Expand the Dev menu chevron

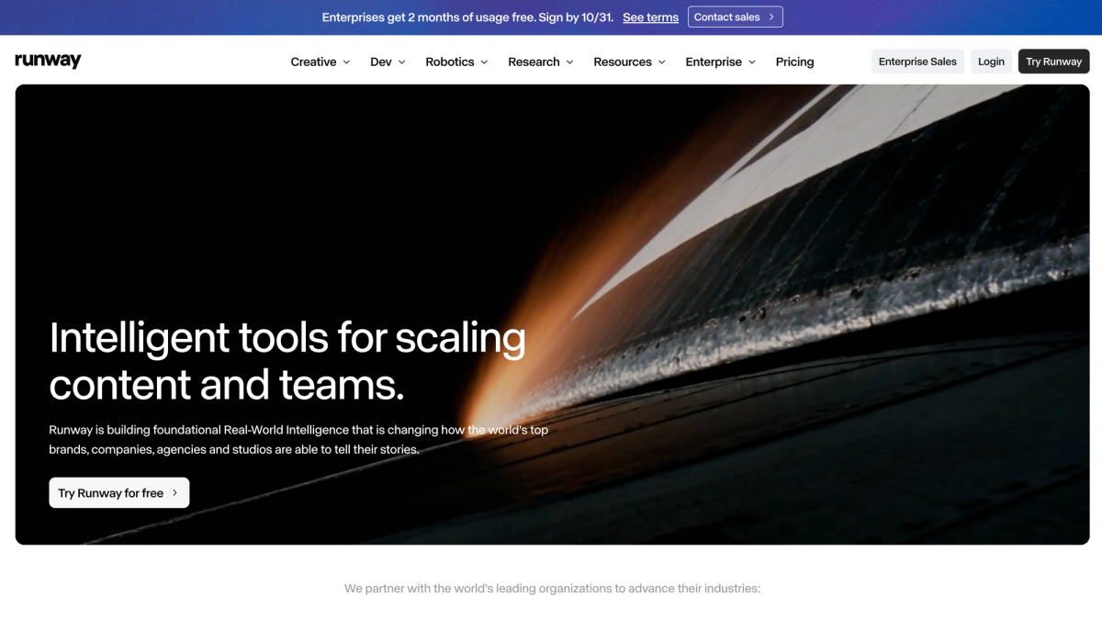pos(401,62)
